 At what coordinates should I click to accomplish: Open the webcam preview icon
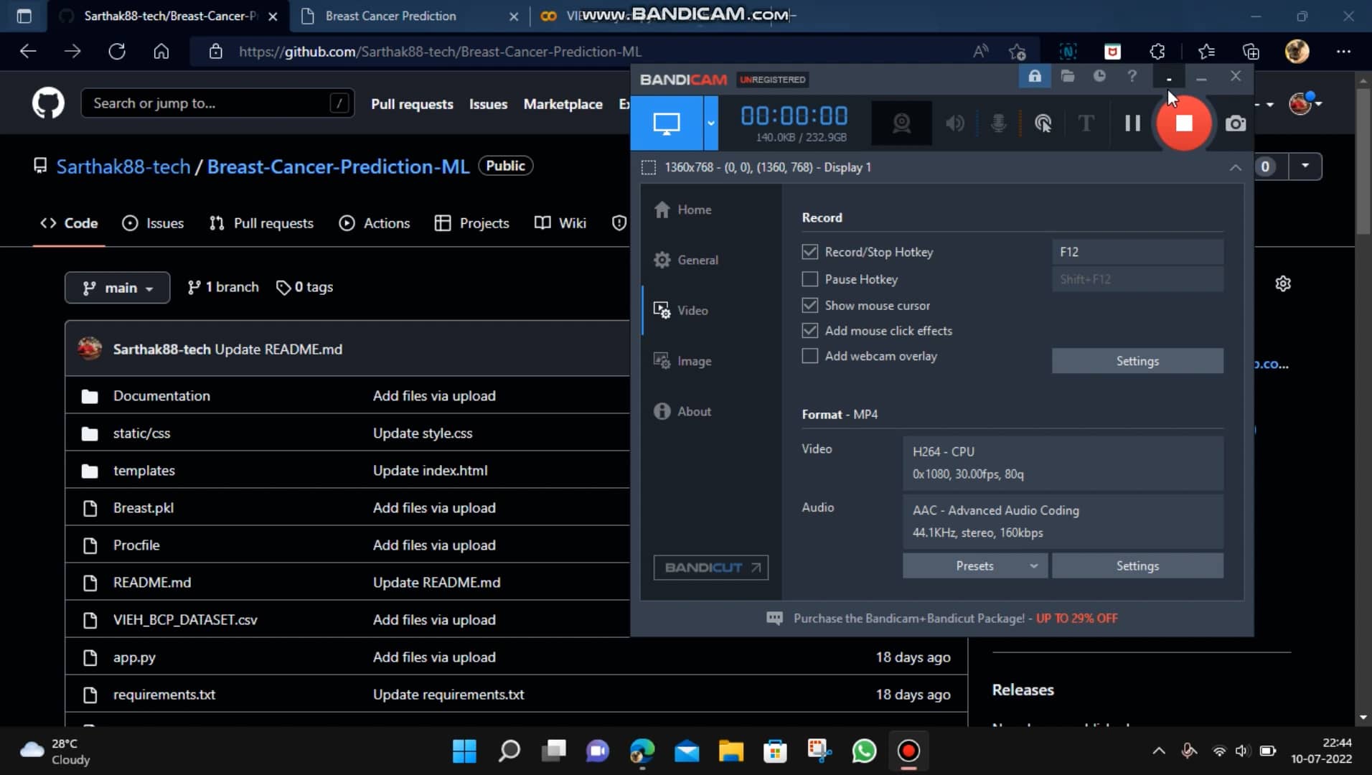901,123
